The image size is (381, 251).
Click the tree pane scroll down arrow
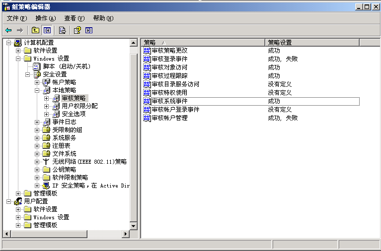point(134,226)
